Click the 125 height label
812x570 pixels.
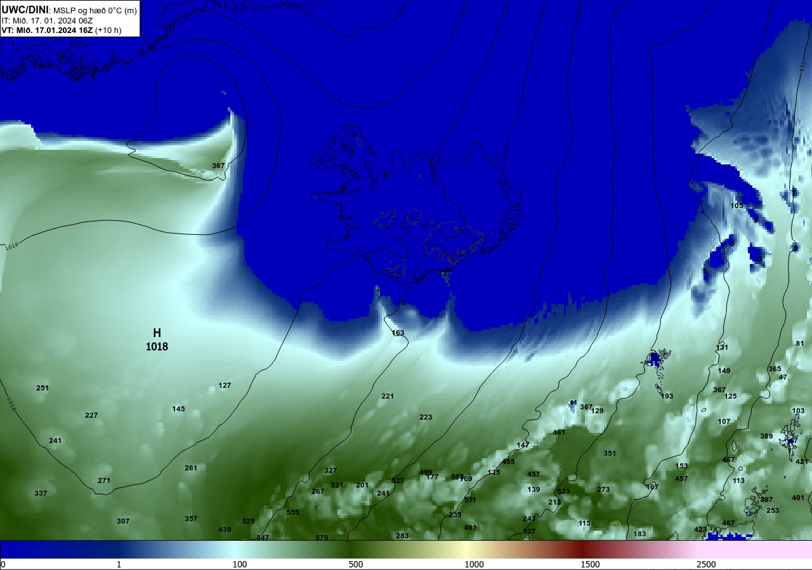click(x=730, y=396)
